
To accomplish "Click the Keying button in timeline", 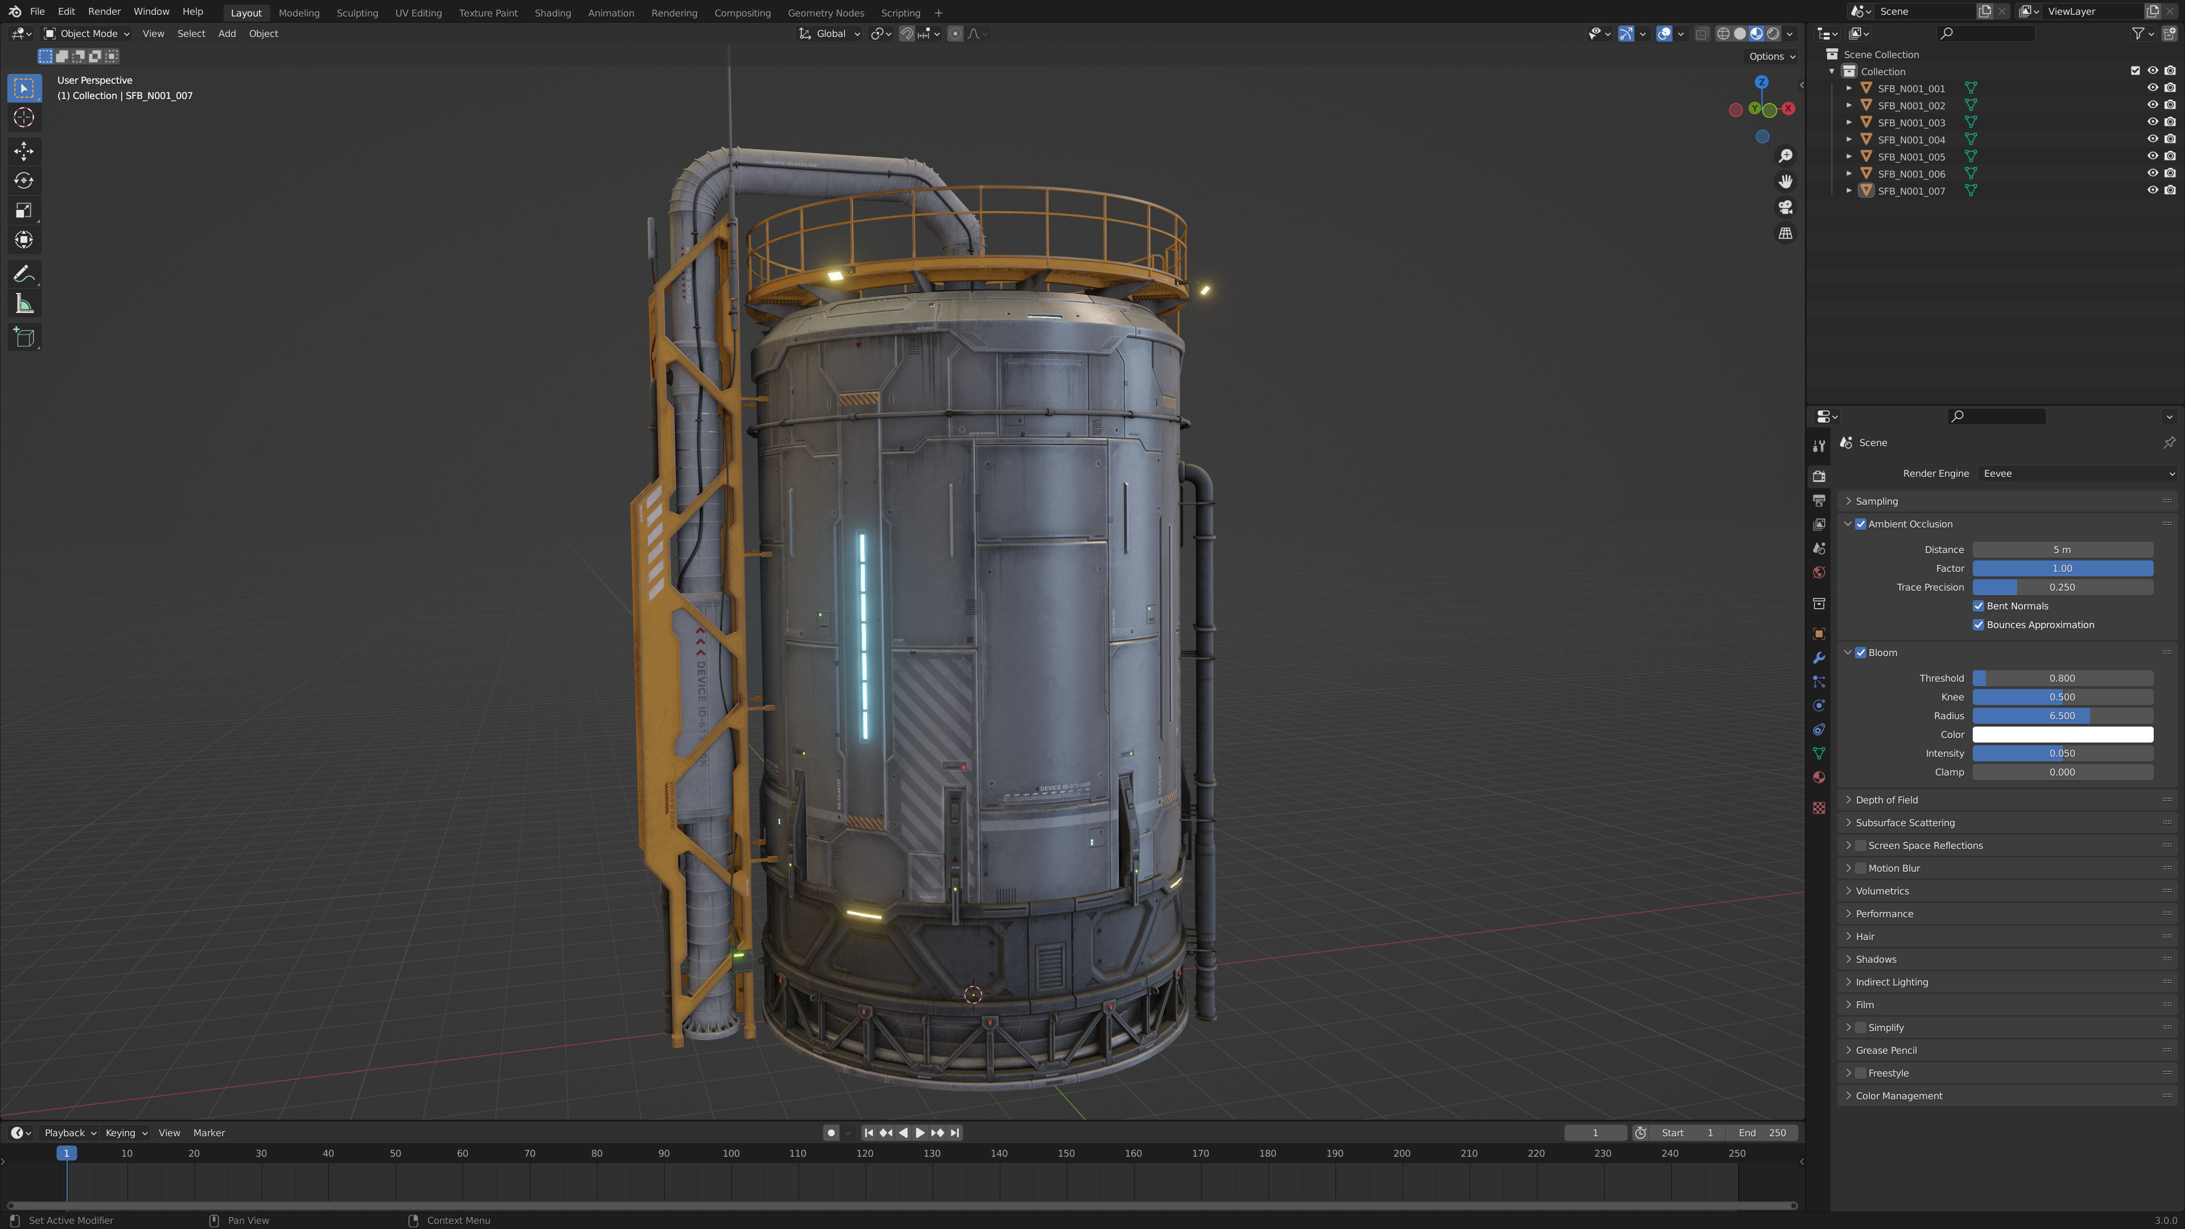I will [126, 1133].
